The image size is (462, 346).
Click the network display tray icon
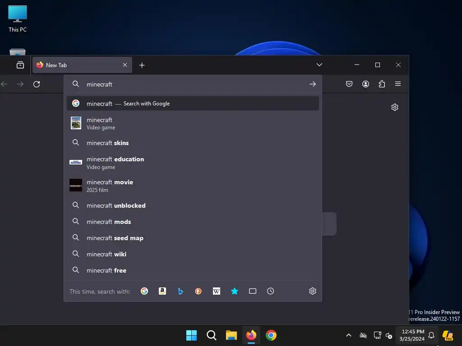(377, 335)
